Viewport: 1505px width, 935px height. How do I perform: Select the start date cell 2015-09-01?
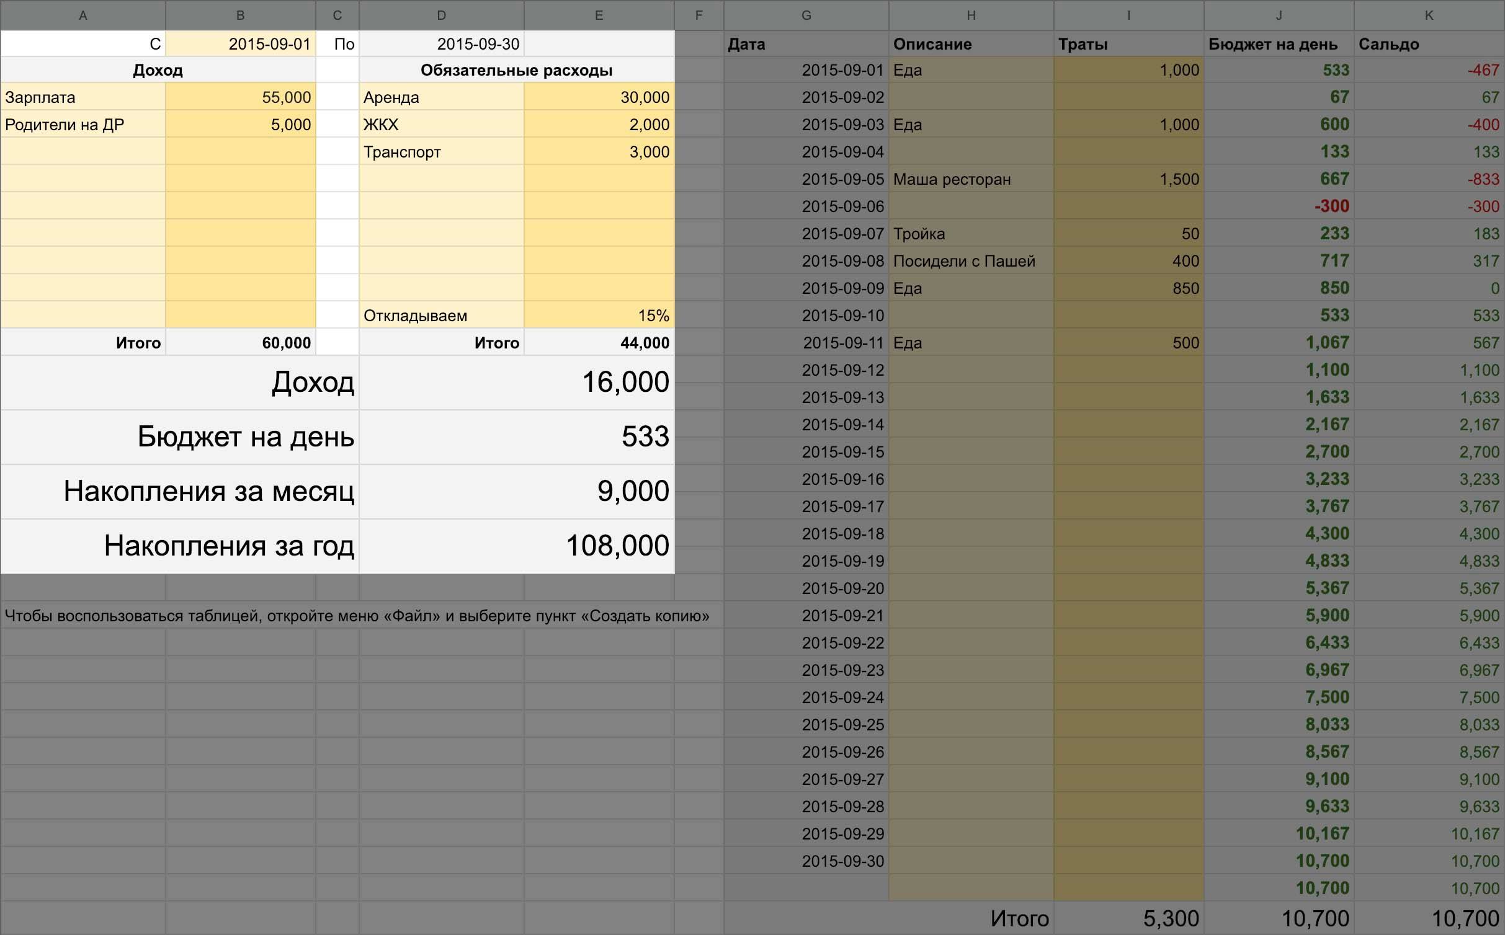coord(241,44)
